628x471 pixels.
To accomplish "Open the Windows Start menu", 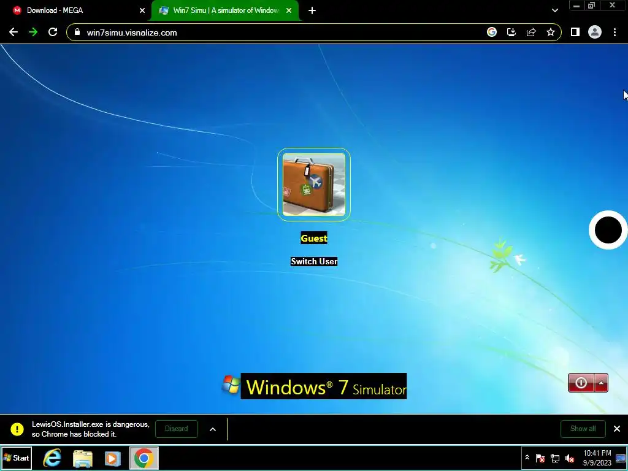I will point(17,458).
